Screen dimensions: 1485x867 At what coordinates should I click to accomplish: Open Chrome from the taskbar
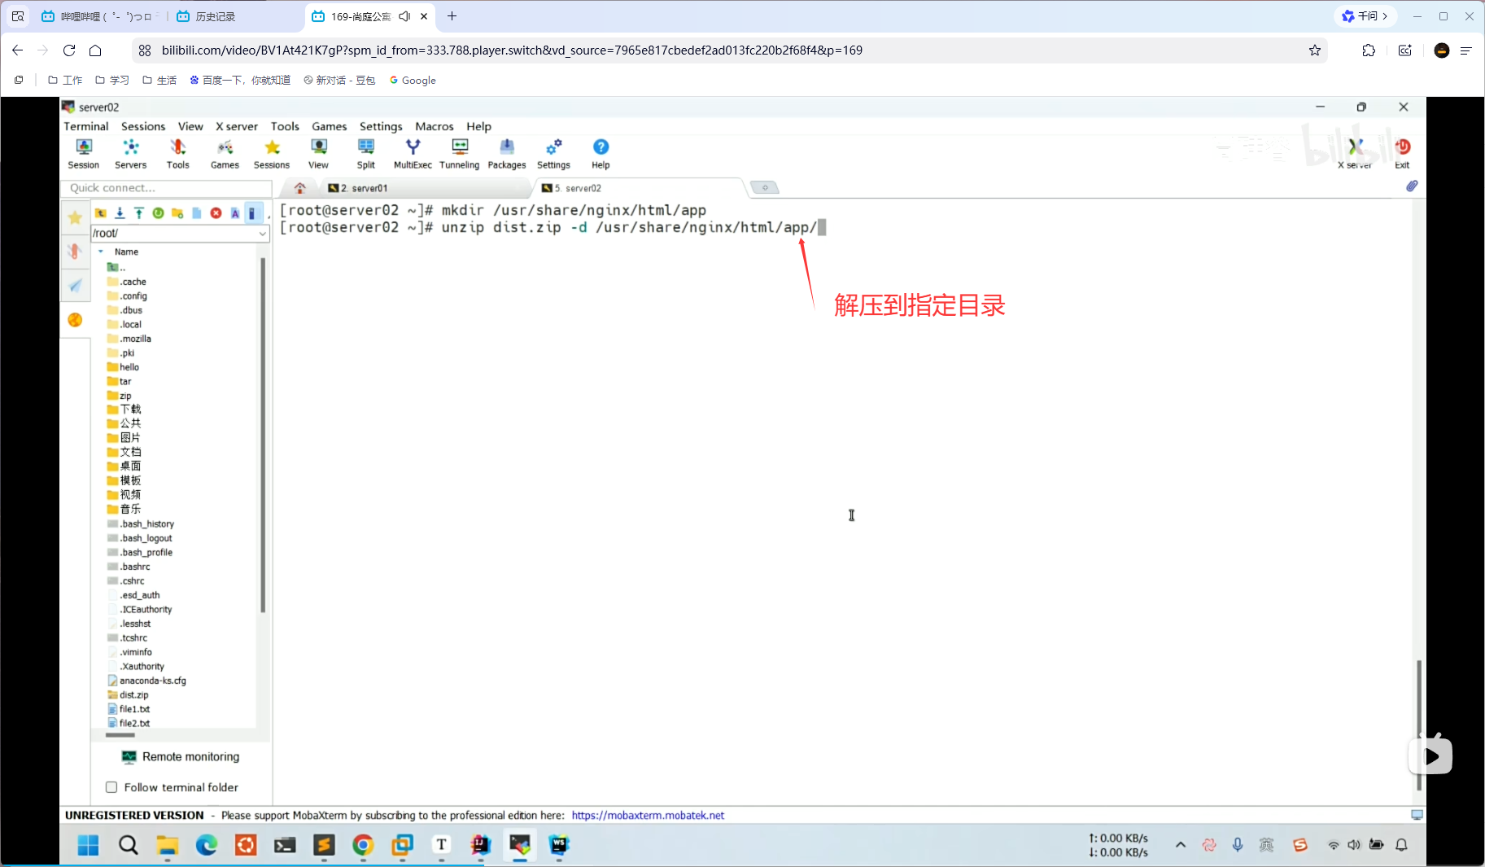[x=363, y=845]
